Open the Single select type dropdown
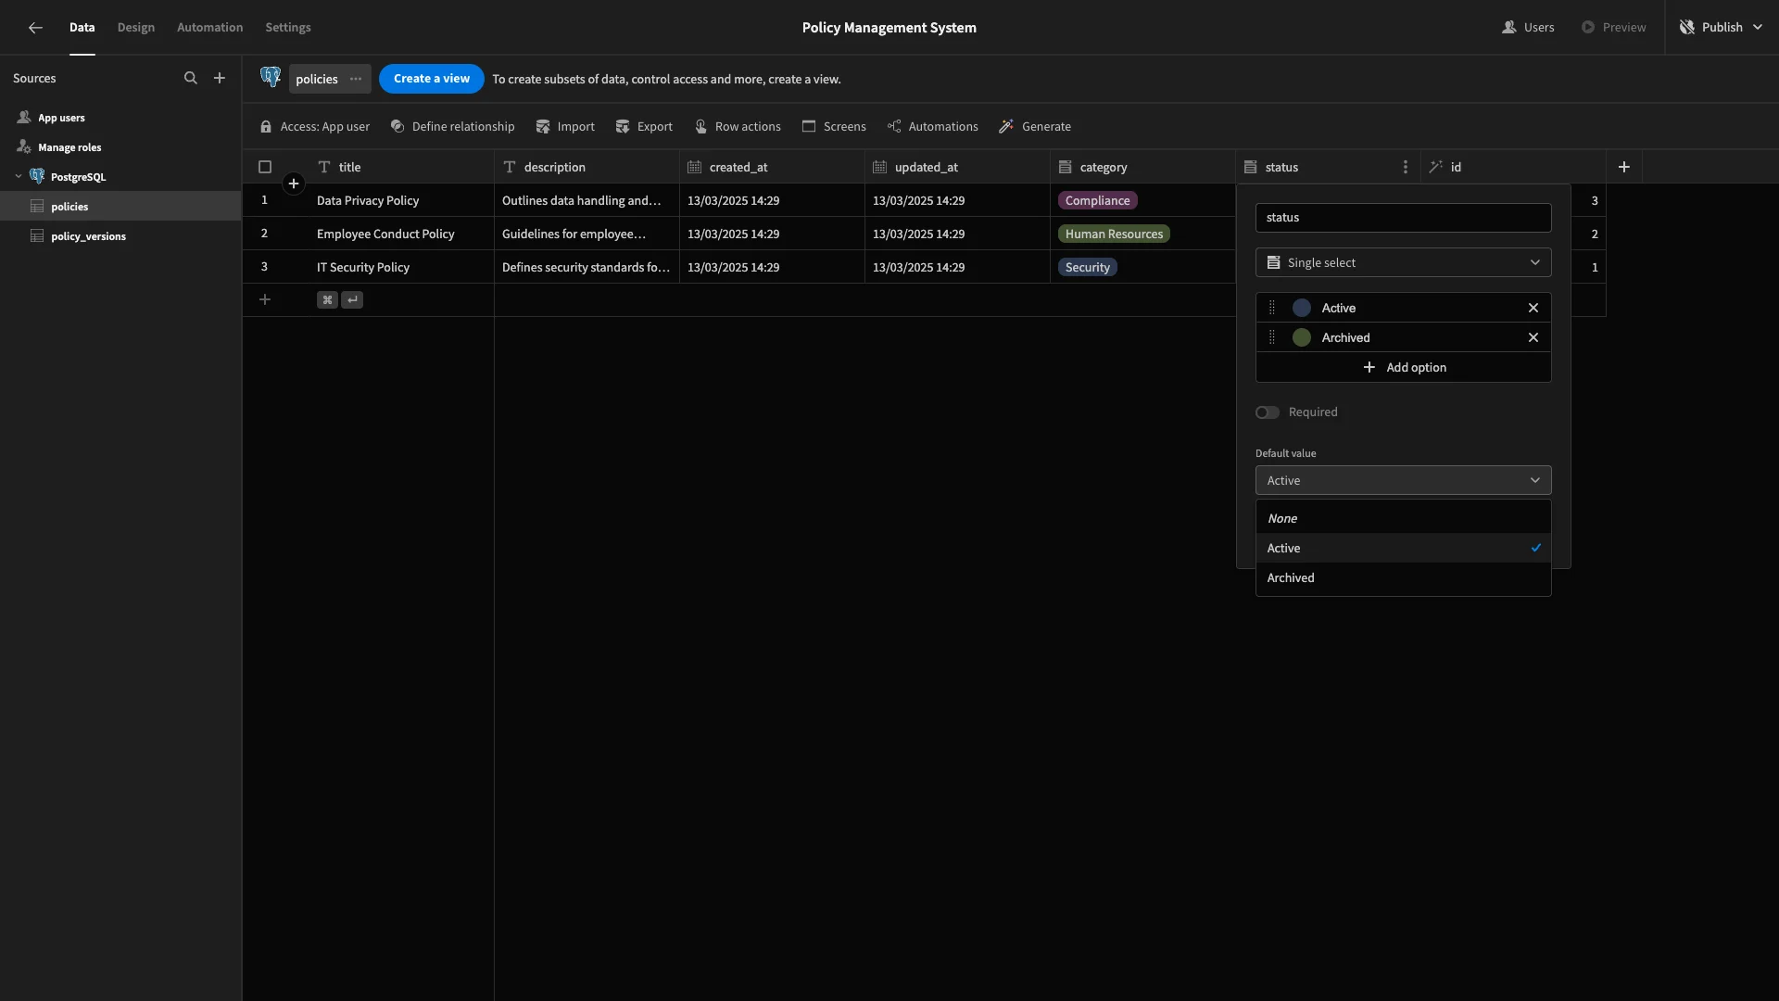 pyautogui.click(x=1403, y=262)
